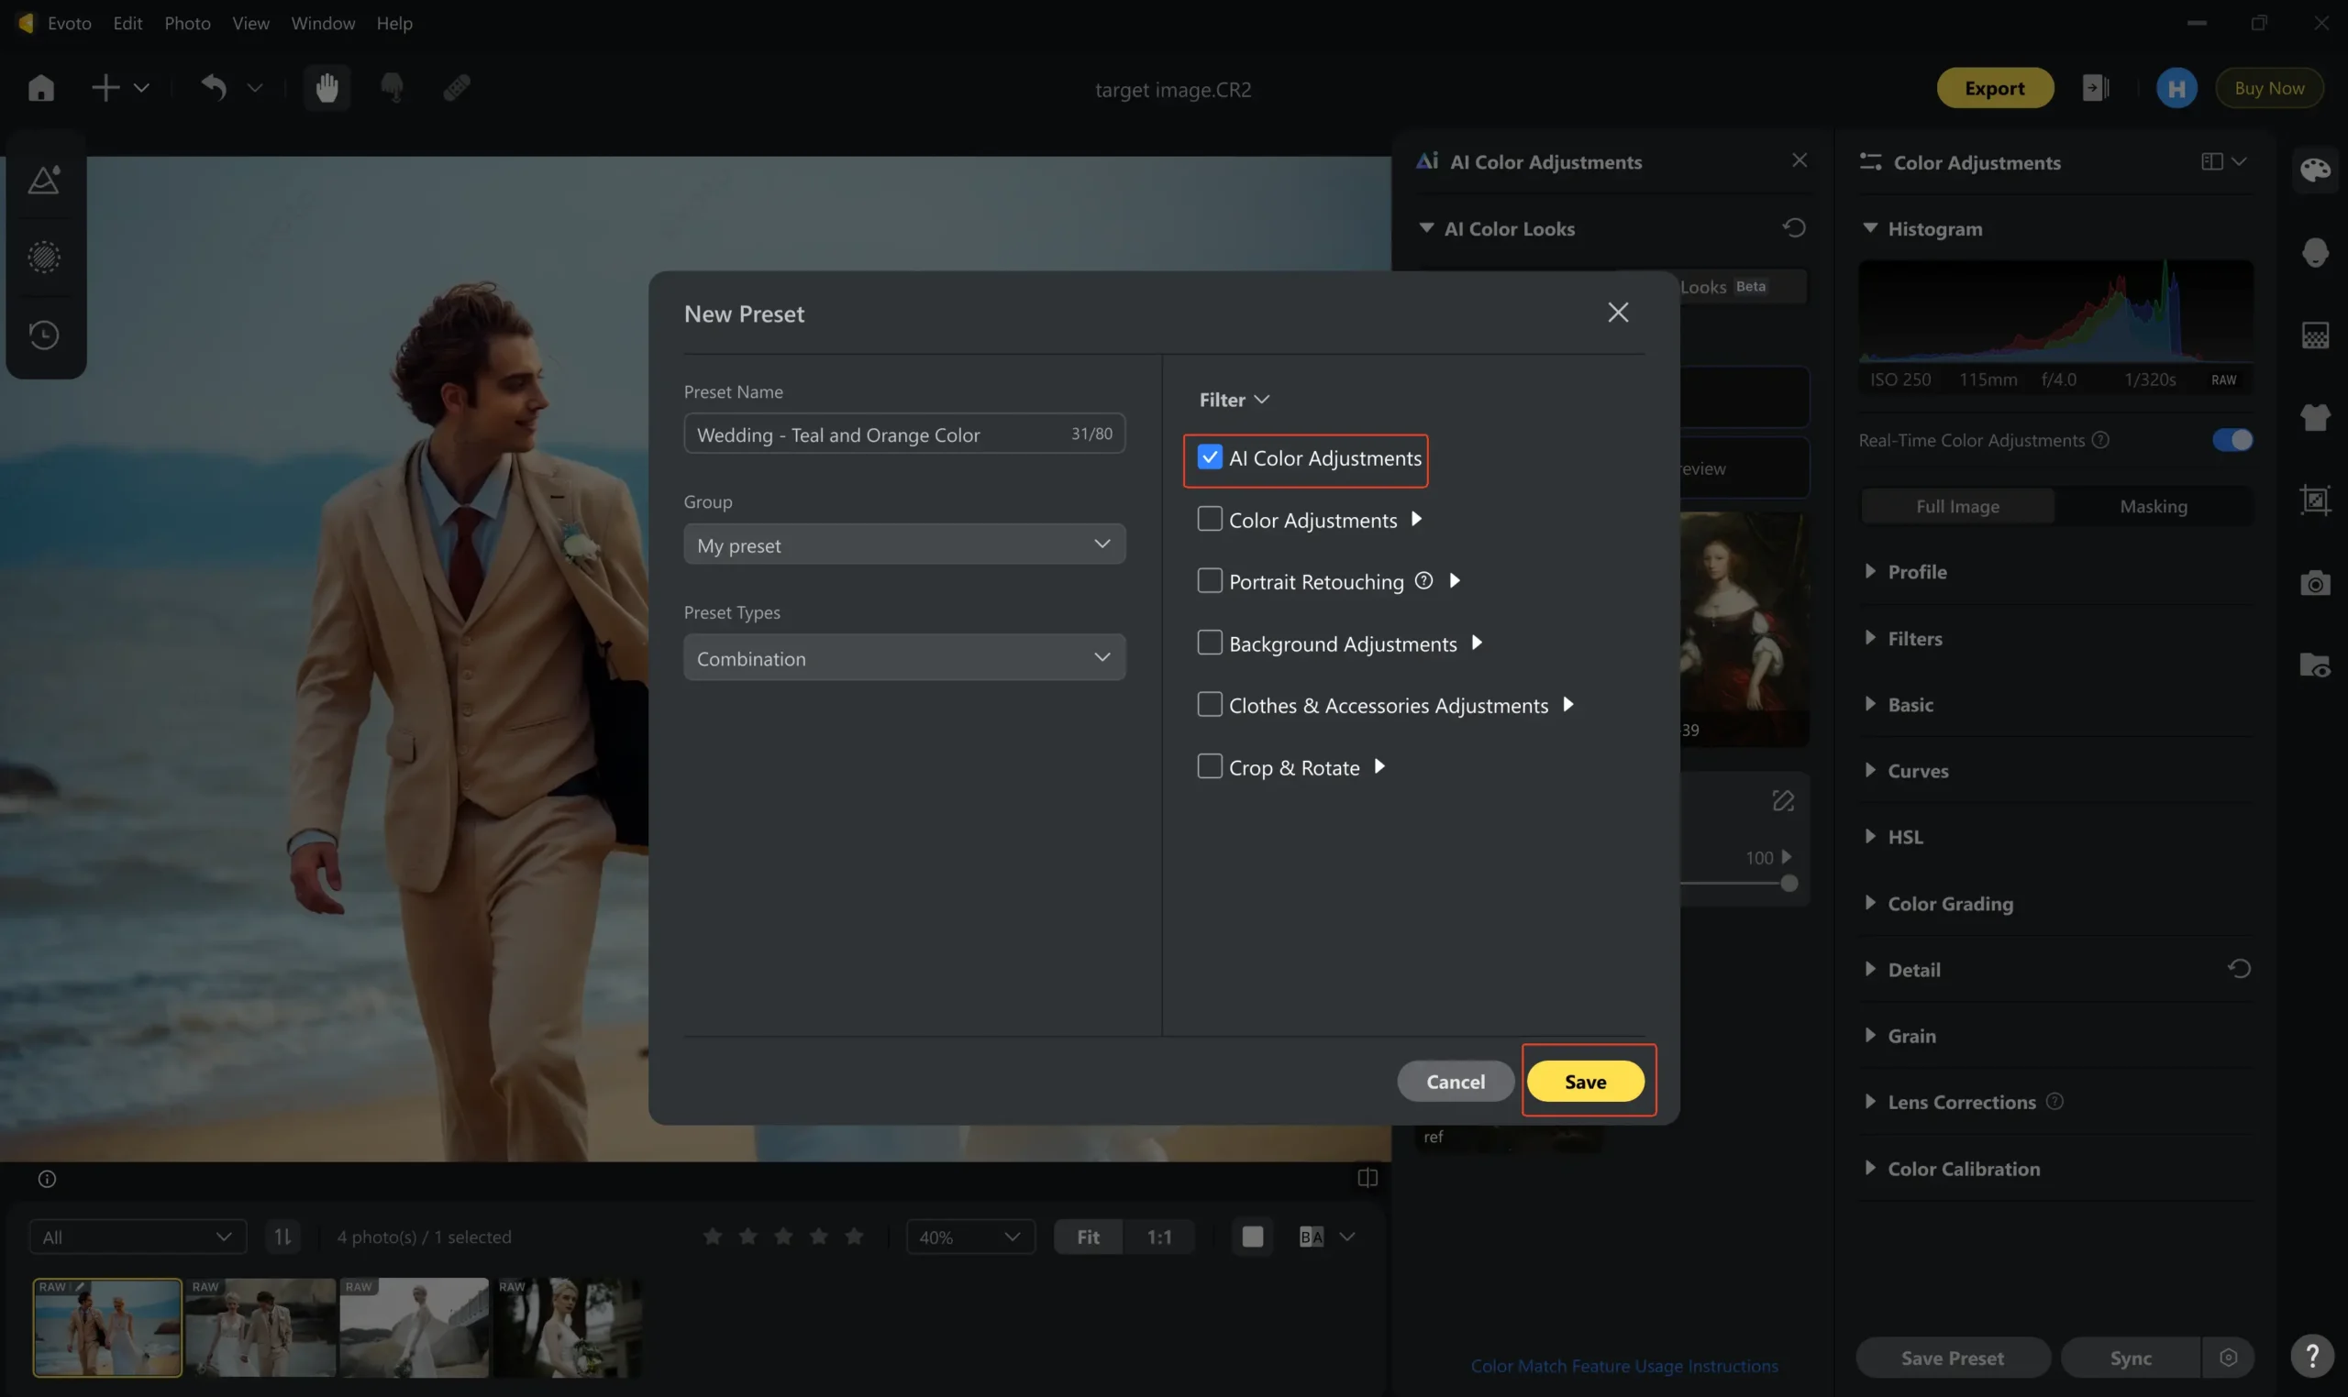Click Save to create new preset
This screenshot has height=1397, width=2348.
pyautogui.click(x=1584, y=1079)
